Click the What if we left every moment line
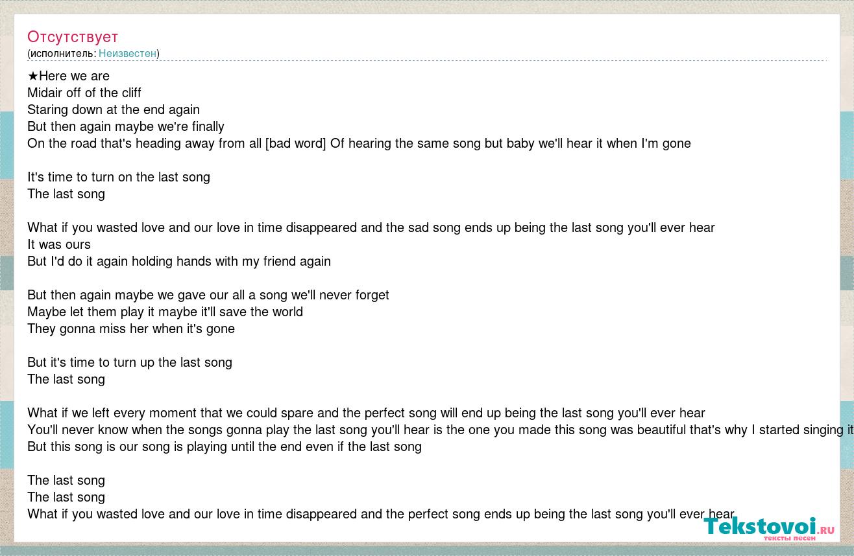 coord(366,413)
